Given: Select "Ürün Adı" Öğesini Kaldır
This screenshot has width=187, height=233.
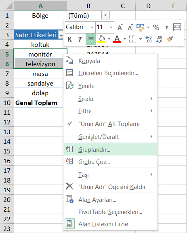Looking at the screenshot, I should pos(110,187).
